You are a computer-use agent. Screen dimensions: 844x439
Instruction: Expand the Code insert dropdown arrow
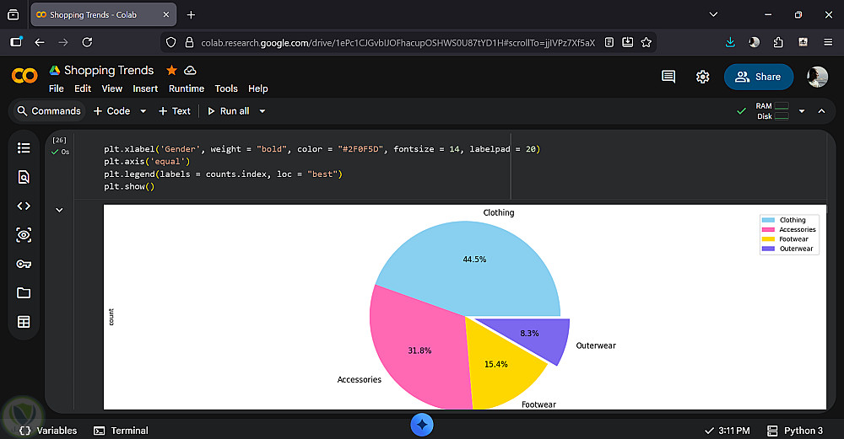tap(143, 111)
